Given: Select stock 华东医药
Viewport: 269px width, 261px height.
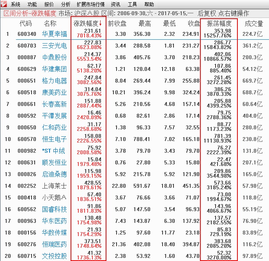Looking at the screenshot, I should (x=54, y=221).
